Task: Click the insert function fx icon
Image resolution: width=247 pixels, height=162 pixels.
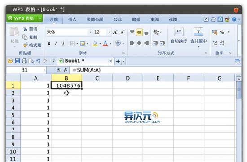Action: pos(66,70)
